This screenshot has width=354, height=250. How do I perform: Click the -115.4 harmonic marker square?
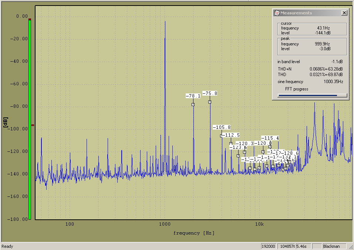[x=270, y=147]
